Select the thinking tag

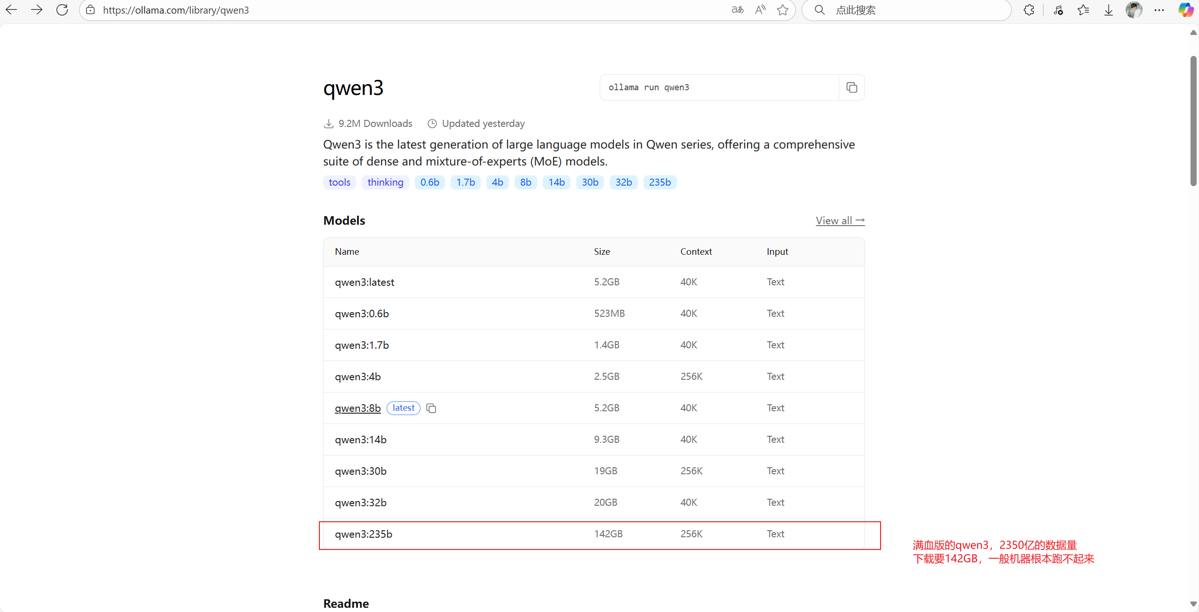(385, 182)
